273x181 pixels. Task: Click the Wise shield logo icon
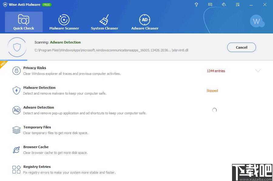coord(5,5)
